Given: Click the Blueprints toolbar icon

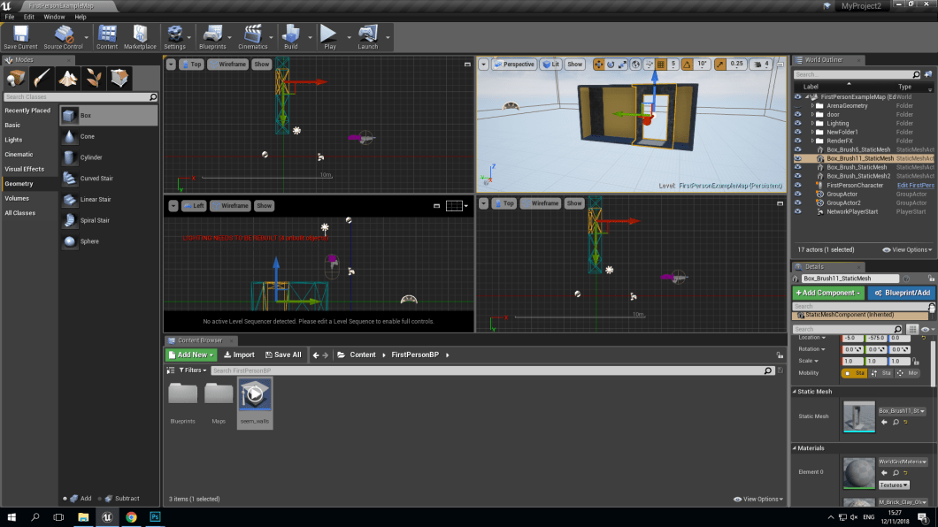Looking at the screenshot, I should (x=212, y=36).
